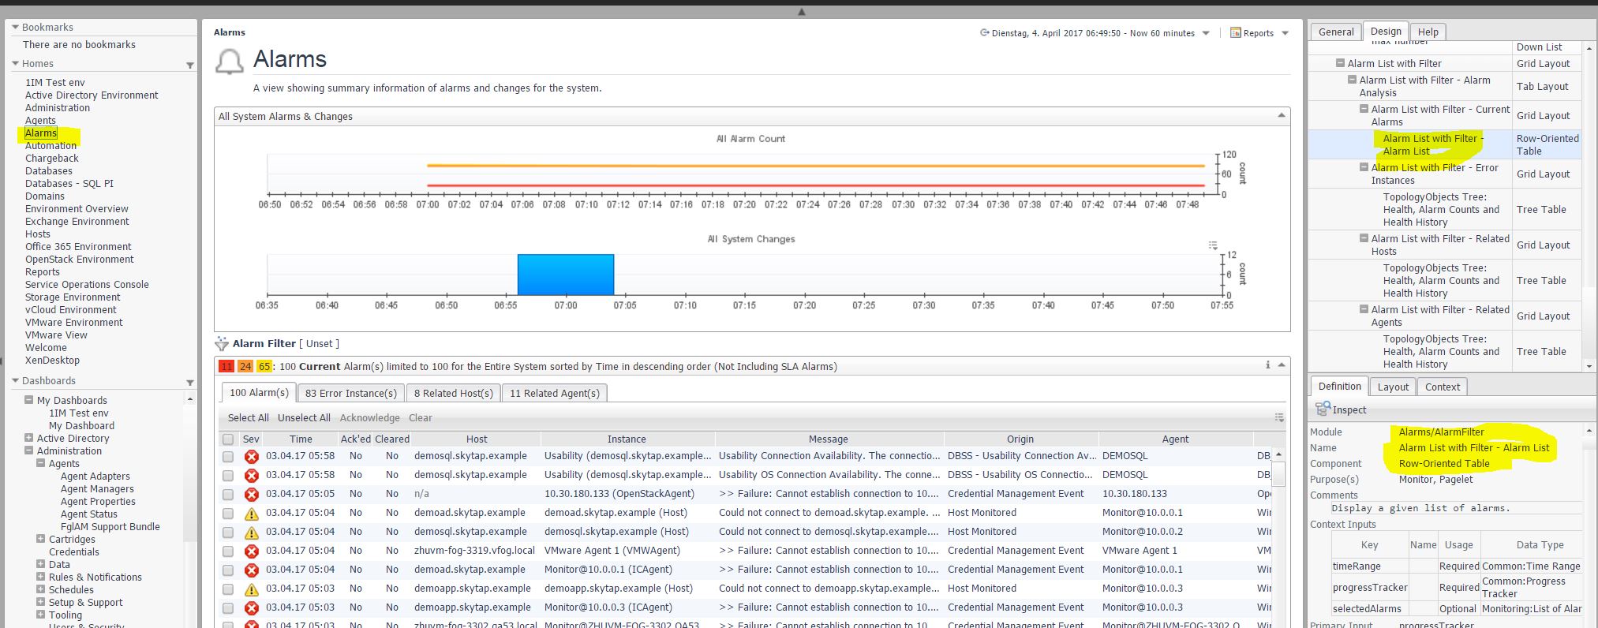The height and width of the screenshot is (628, 1598).
Task: Open the 8 Related Host(s) tab
Action: tap(454, 393)
